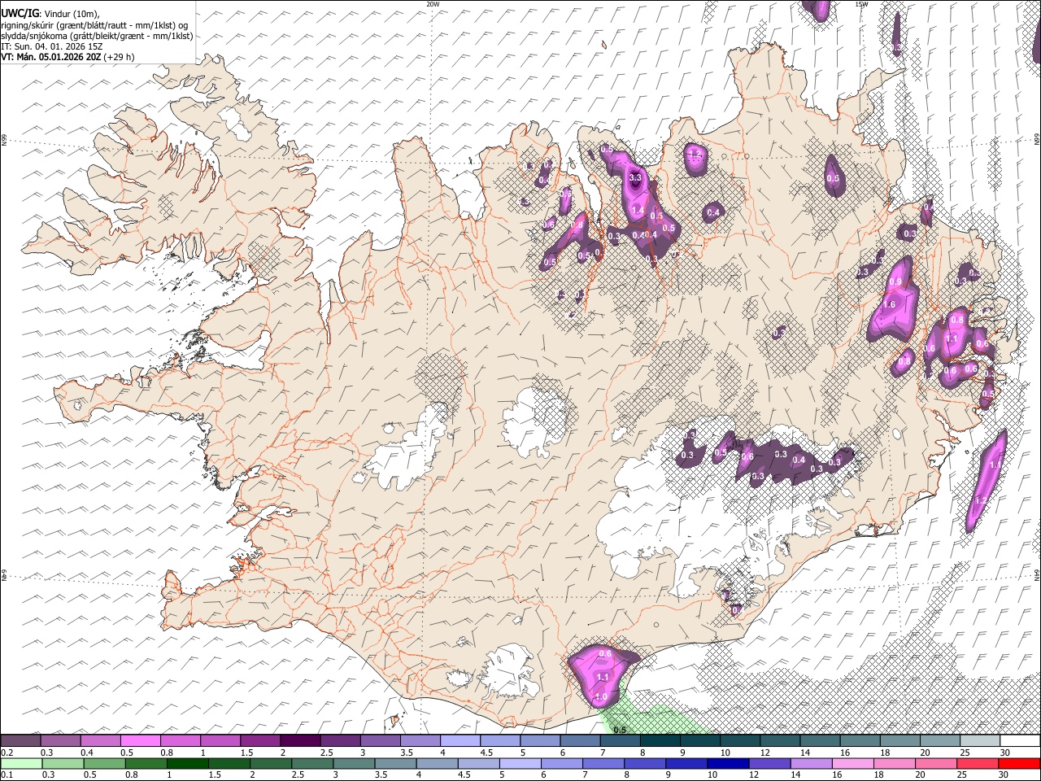
Task: Click the '0.4' label under the top legend row
Action: [87, 753]
